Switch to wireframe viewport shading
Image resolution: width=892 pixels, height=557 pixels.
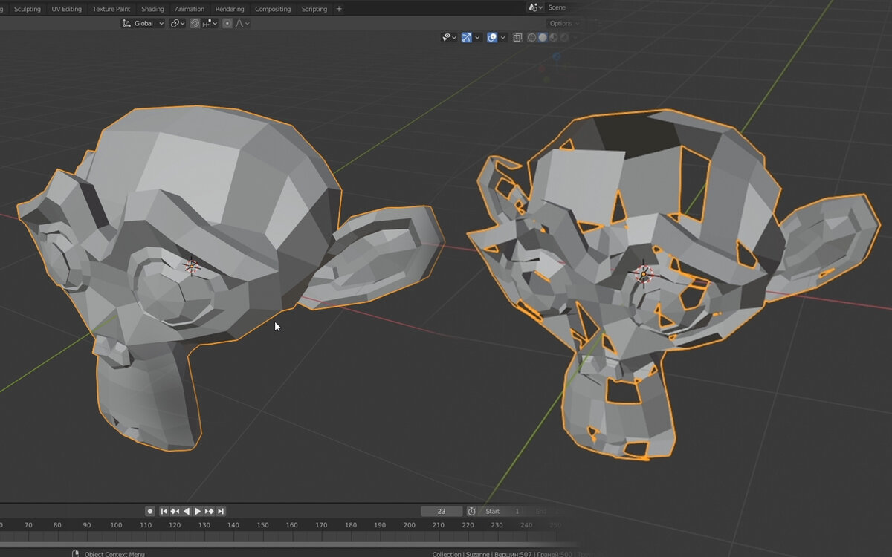pyautogui.click(x=531, y=37)
